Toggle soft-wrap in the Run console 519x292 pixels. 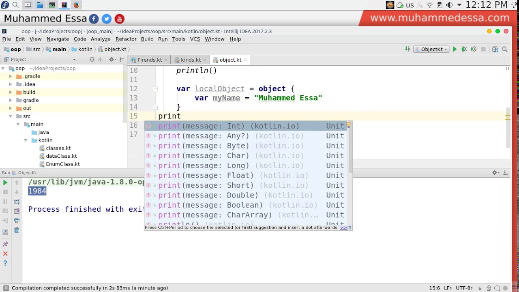pos(17,202)
